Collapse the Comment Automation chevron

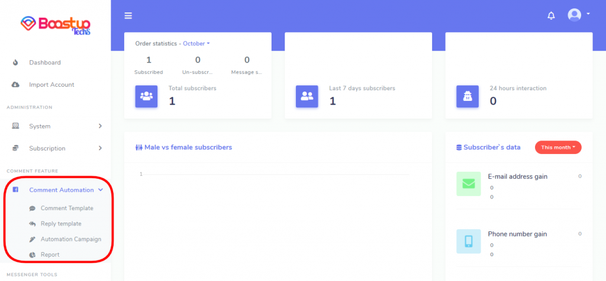pos(101,189)
